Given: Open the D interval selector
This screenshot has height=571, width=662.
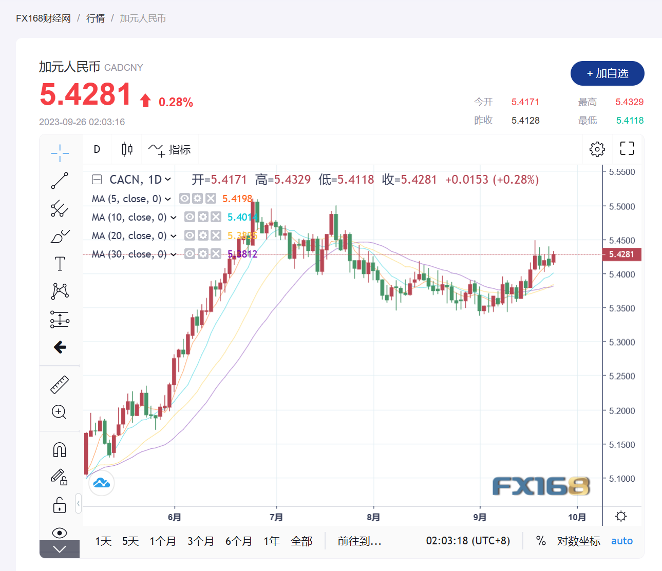Looking at the screenshot, I should tap(97, 149).
